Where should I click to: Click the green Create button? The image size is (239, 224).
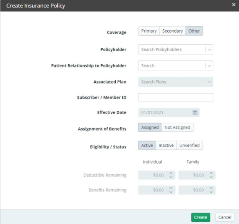(x=200, y=217)
